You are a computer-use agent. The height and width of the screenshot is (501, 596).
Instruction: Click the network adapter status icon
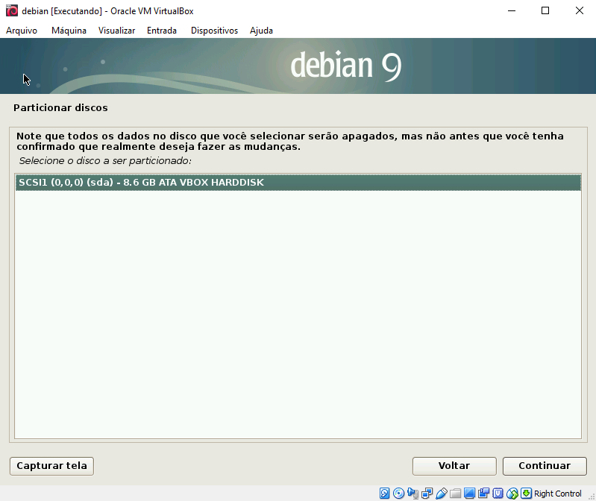[x=427, y=494]
